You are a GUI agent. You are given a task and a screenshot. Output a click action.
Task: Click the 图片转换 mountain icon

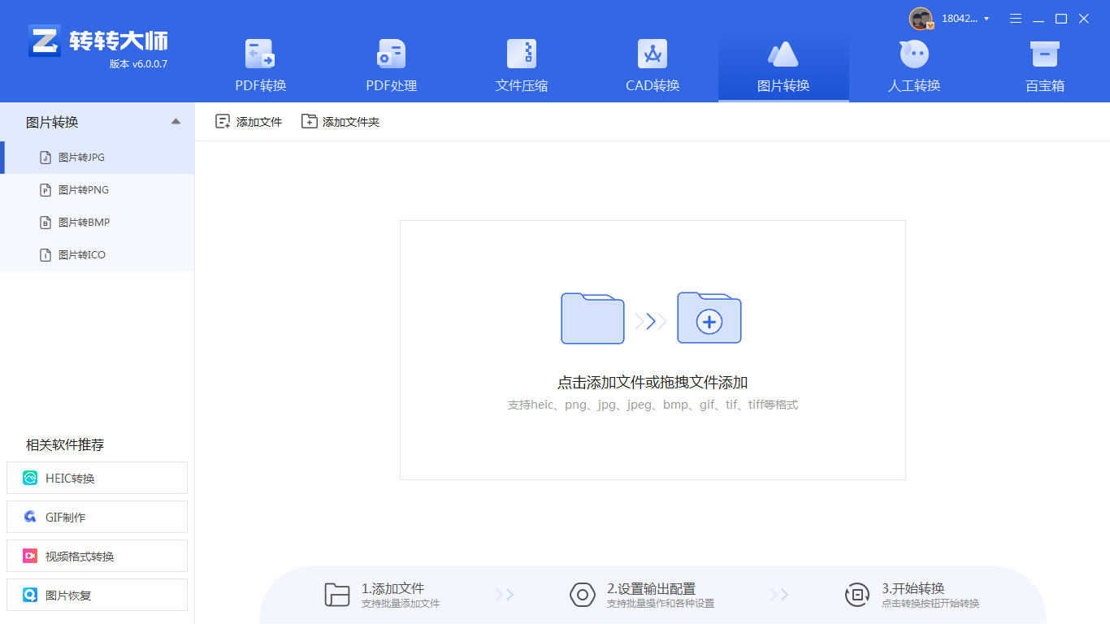pos(783,54)
